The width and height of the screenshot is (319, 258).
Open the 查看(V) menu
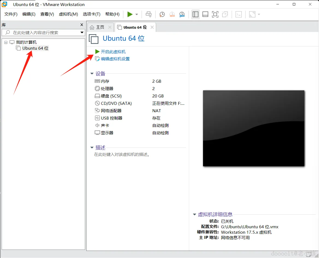coord(47,14)
